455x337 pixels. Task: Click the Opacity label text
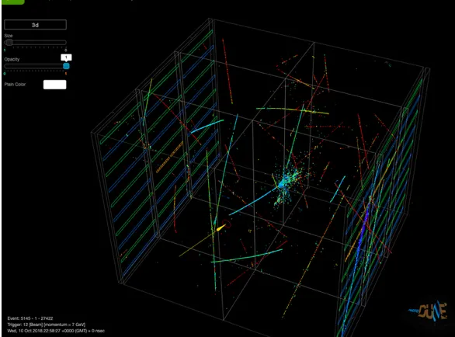click(12, 59)
